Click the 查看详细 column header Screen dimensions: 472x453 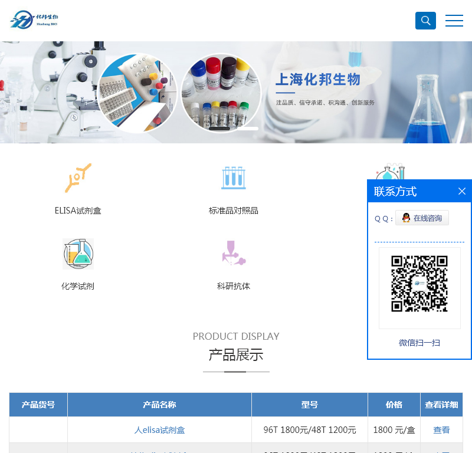[441, 405]
